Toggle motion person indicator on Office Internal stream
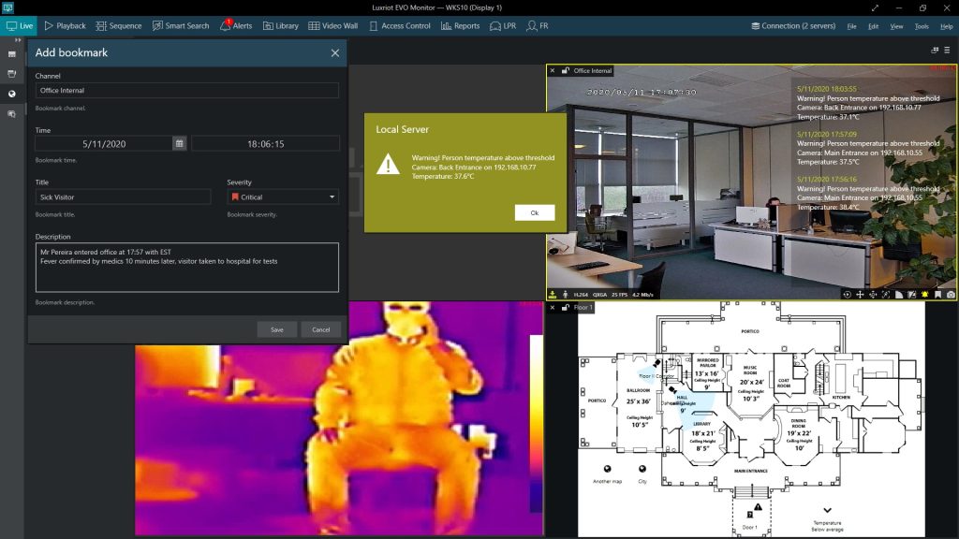The image size is (959, 539). point(565,294)
